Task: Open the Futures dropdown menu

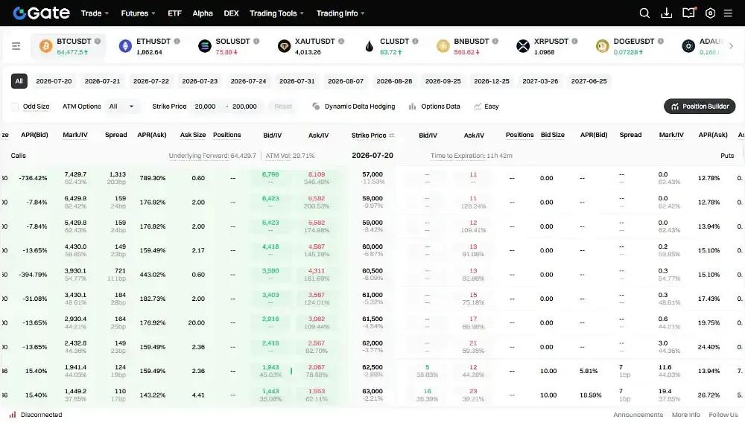Action: [138, 13]
